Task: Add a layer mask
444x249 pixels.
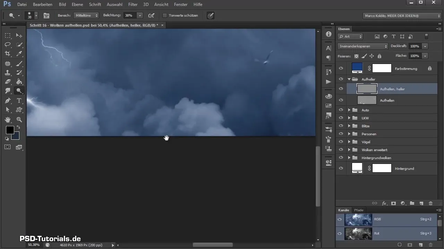Action: coord(393,203)
